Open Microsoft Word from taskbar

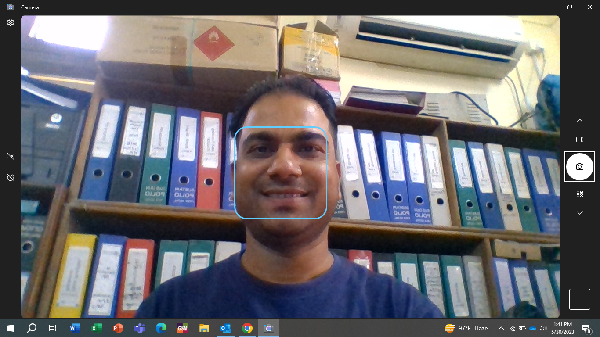click(75, 328)
